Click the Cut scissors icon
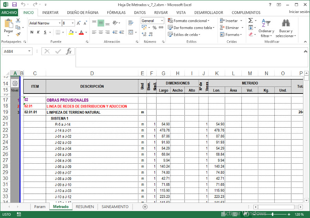The width and height of the screenshot is (310, 218). (x=18, y=21)
